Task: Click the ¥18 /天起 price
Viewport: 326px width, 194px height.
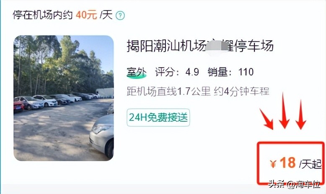Action: click(x=296, y=163)
